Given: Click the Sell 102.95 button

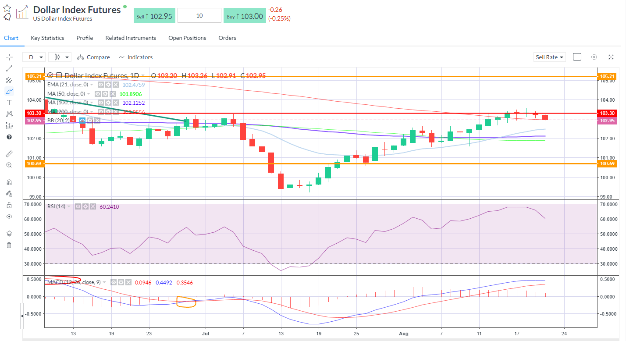Looking at the screenshot, I should pyautogui.click(x=154, y=16).
